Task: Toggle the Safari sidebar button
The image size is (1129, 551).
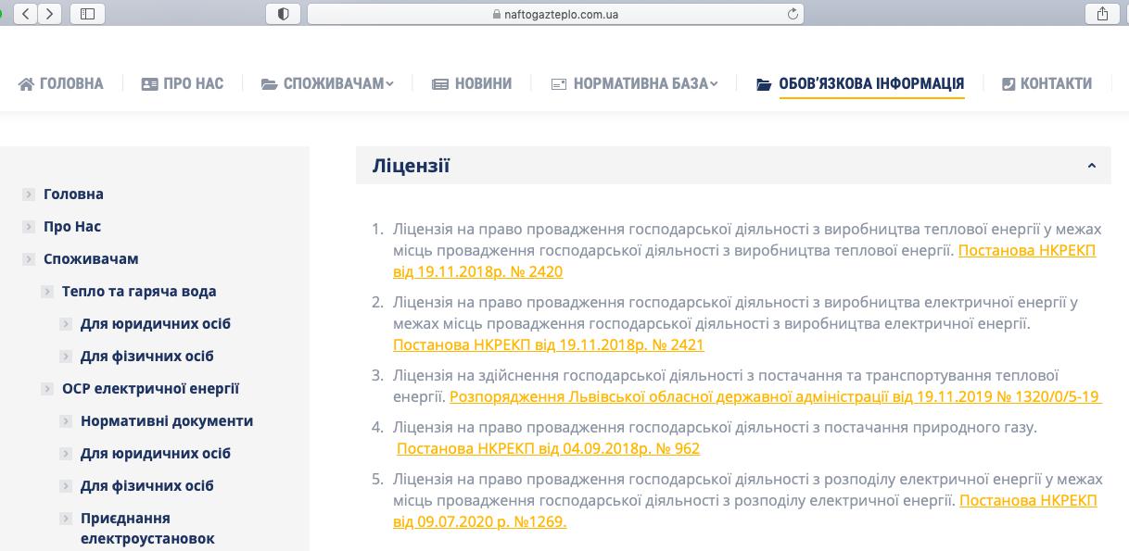Action: click(88, 14)
